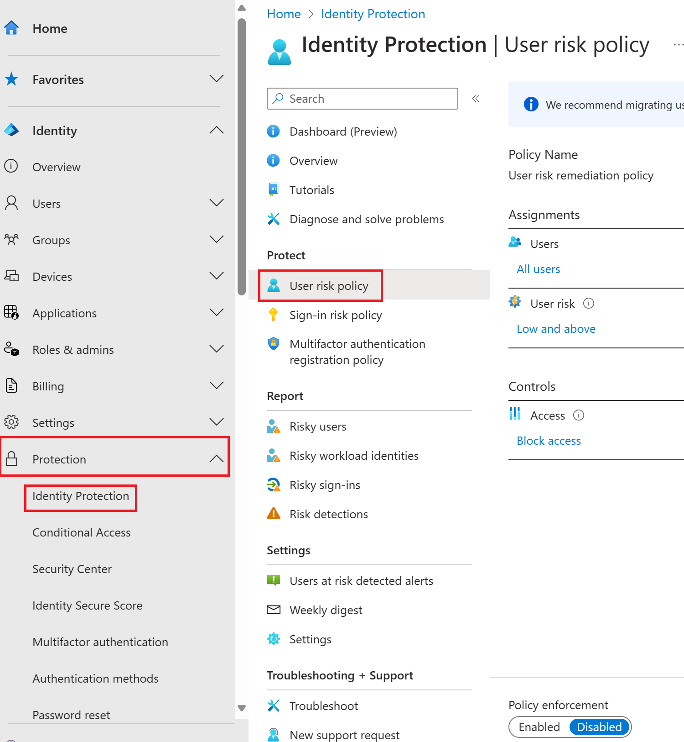684x742 pixels.
Task: Click into the blade Search field
Action: click(x=363, y=99)
